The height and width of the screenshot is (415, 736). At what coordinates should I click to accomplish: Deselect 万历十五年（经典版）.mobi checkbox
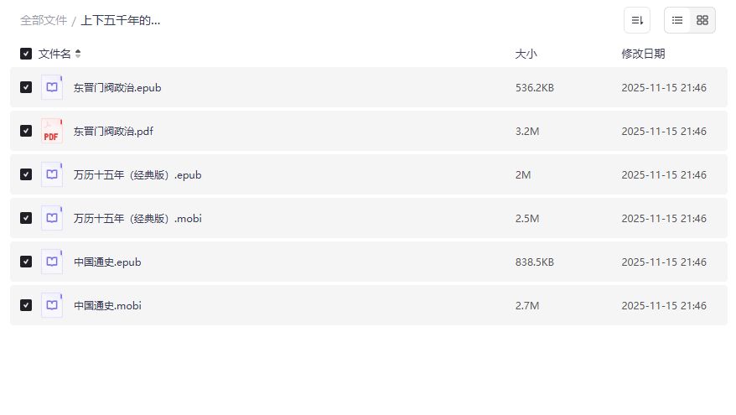pos(26,218)
